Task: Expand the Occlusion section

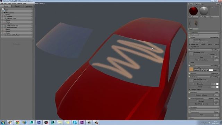Action: tap(204, 107)
